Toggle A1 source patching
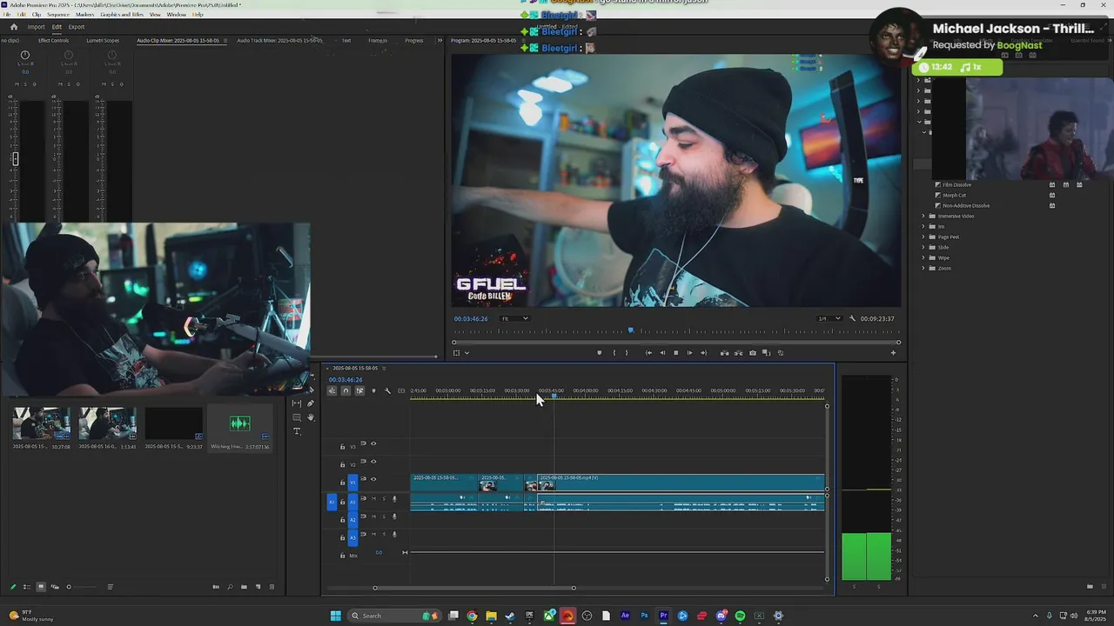 332,502
